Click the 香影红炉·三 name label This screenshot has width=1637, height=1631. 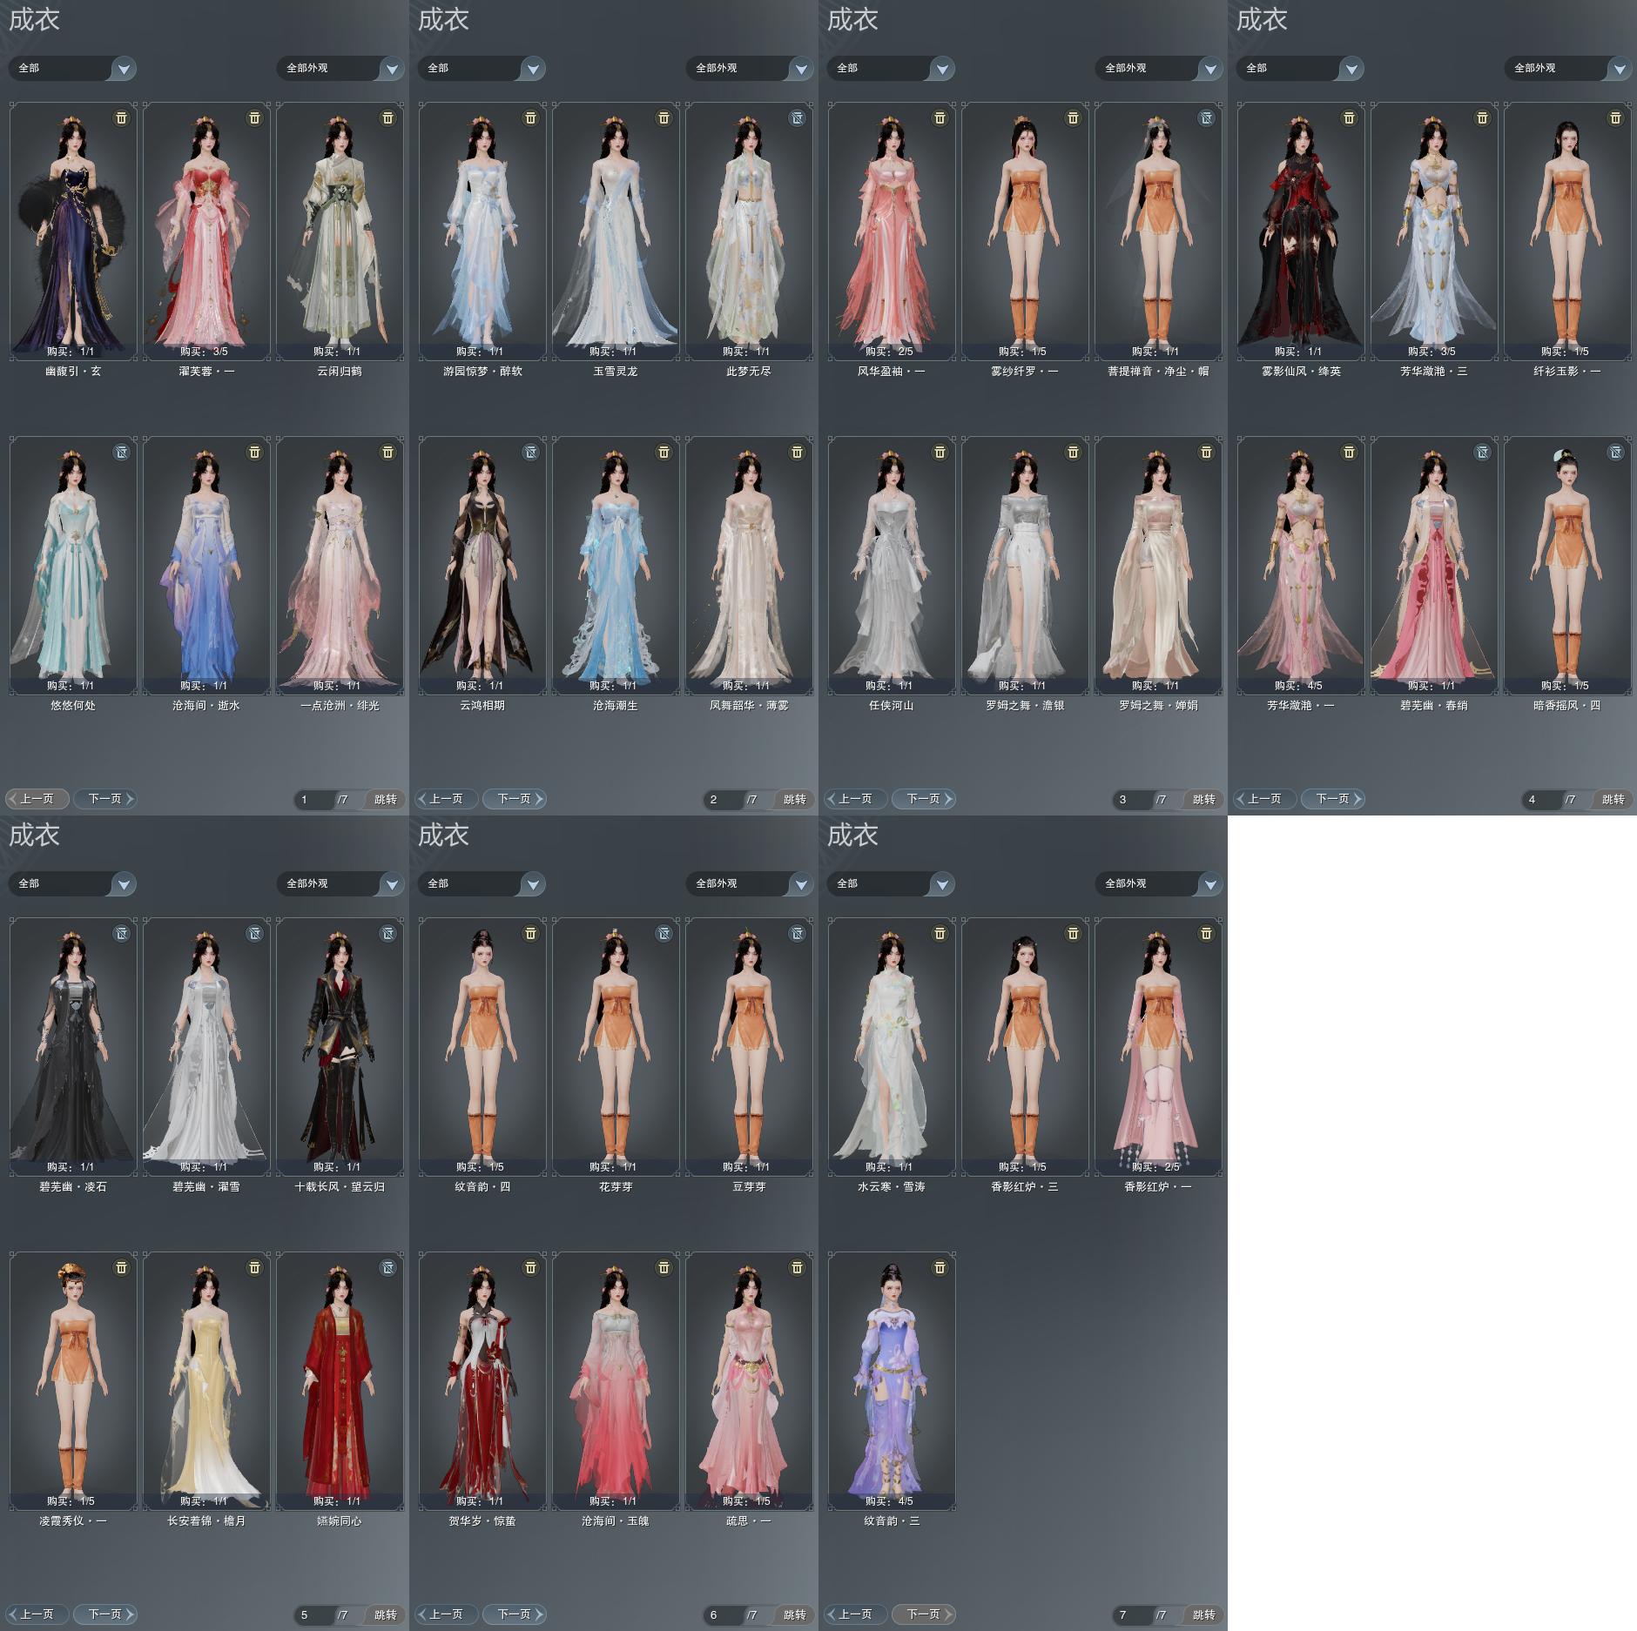coord(1025,1186)
